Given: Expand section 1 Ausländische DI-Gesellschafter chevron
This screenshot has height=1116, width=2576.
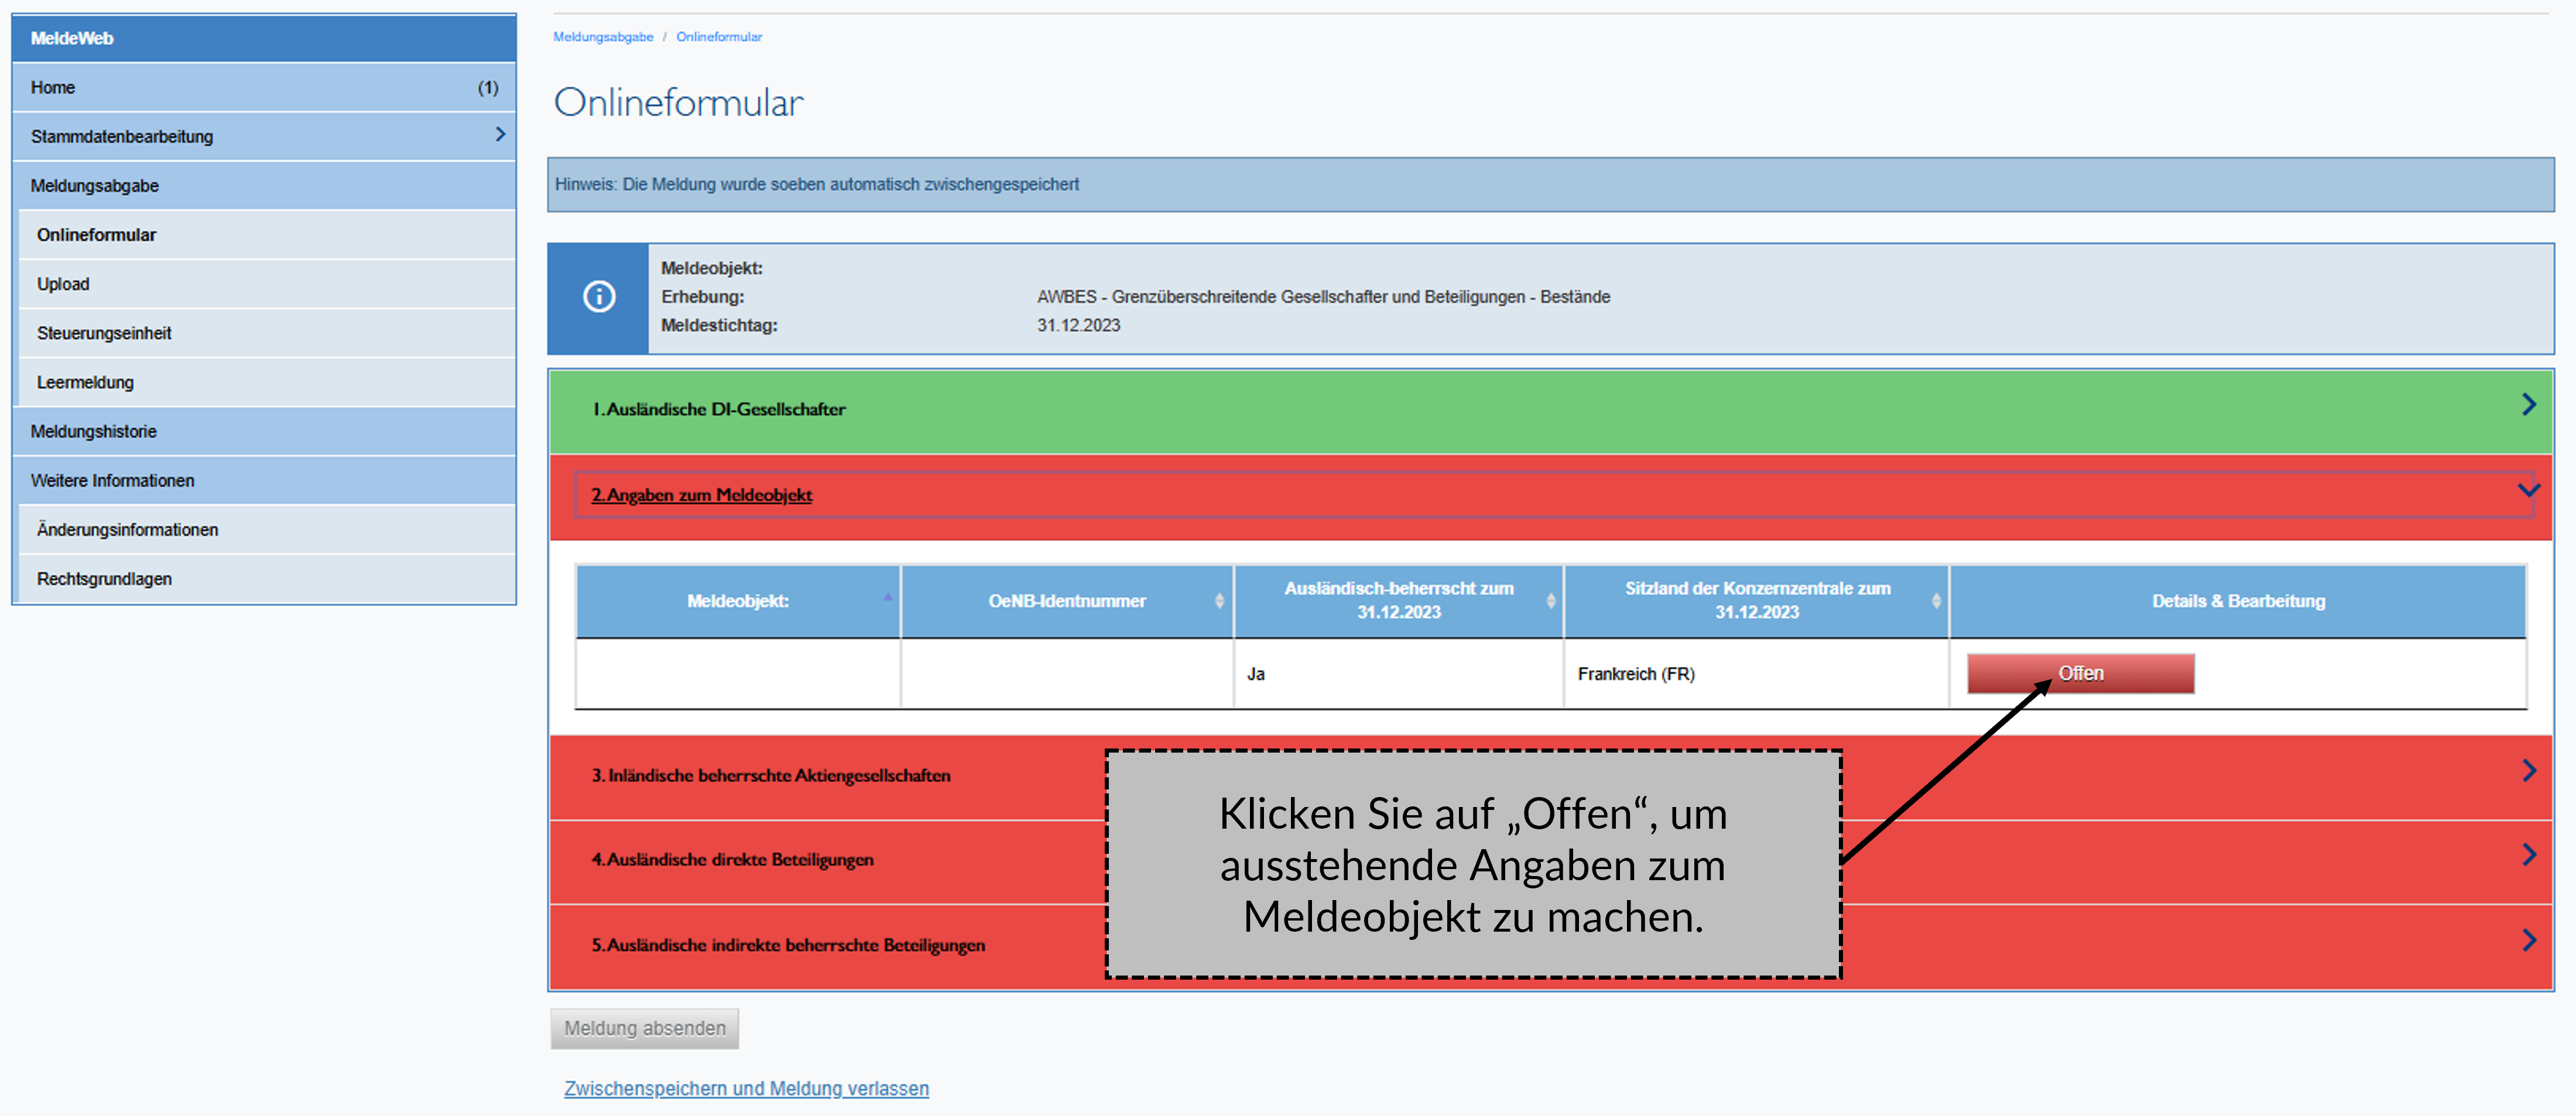Looking at the screenshot, I should click(2528, 405).
